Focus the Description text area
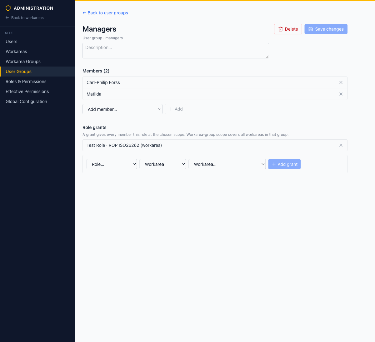The width and height of the screenshot is (375, 342). (x=176, y=51)
